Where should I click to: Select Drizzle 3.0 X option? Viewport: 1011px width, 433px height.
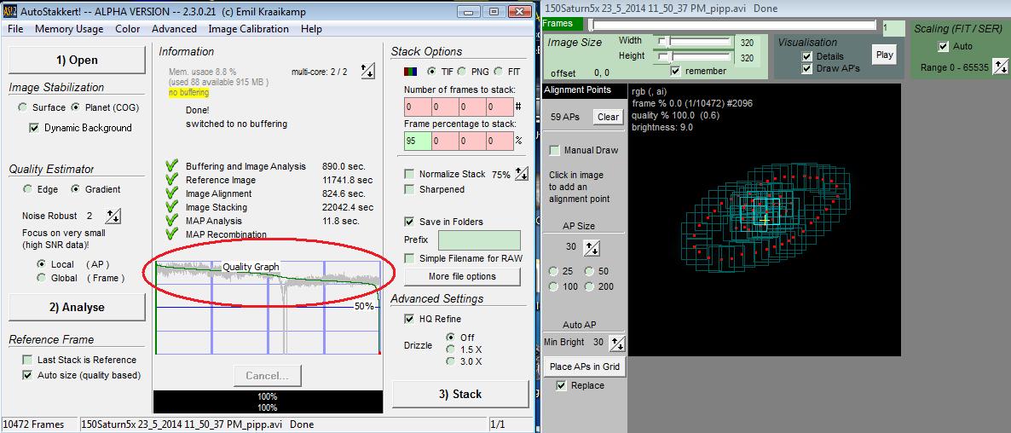tap(451, 361)
